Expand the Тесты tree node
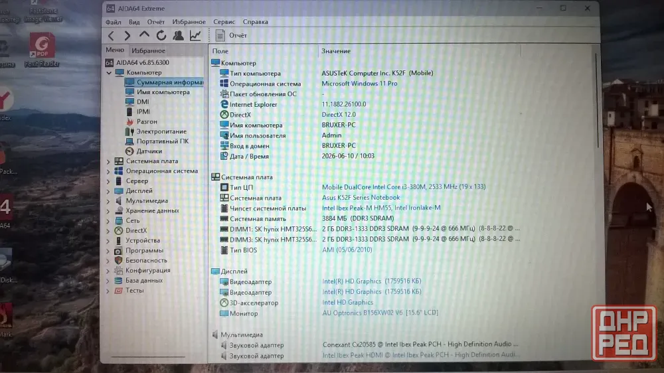Viewport: 664px width, 373px height. click(108, 291)
